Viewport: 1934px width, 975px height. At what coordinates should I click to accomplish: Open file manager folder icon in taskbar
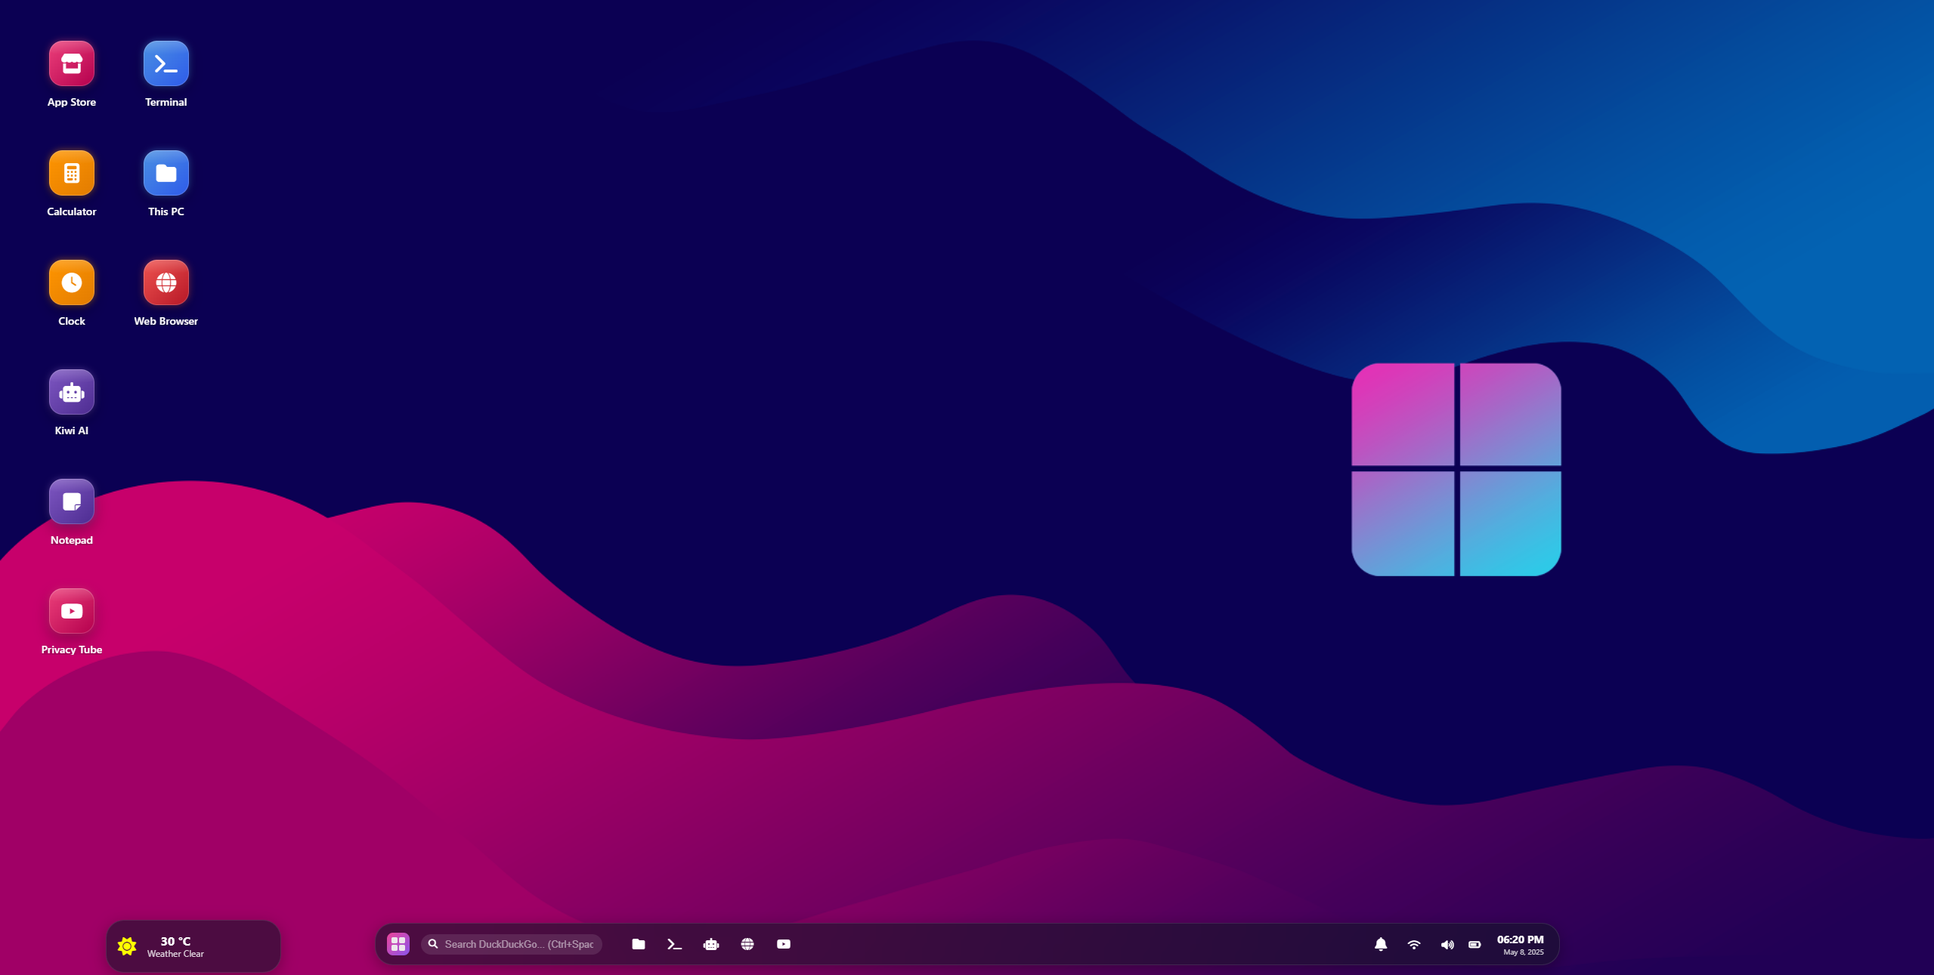tap(638, 944)
